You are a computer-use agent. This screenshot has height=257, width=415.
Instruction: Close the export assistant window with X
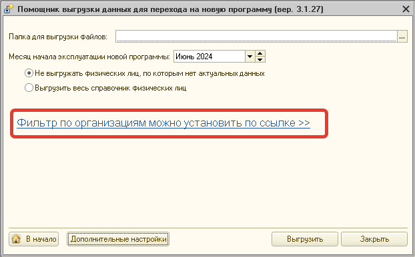(406, 9)
